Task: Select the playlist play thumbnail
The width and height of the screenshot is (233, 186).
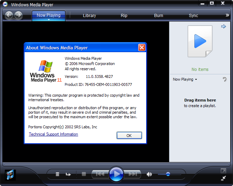Action: (200, 41)
